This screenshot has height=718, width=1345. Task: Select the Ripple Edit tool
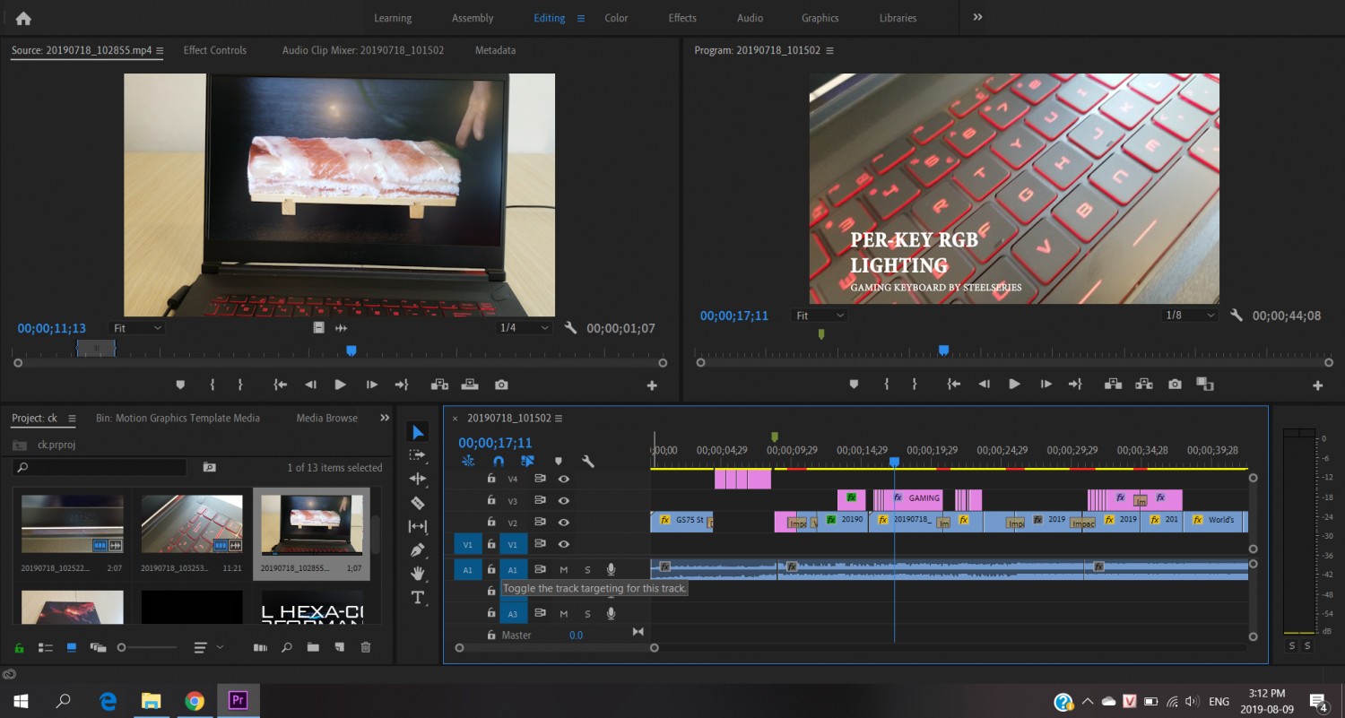coord(417,479)
